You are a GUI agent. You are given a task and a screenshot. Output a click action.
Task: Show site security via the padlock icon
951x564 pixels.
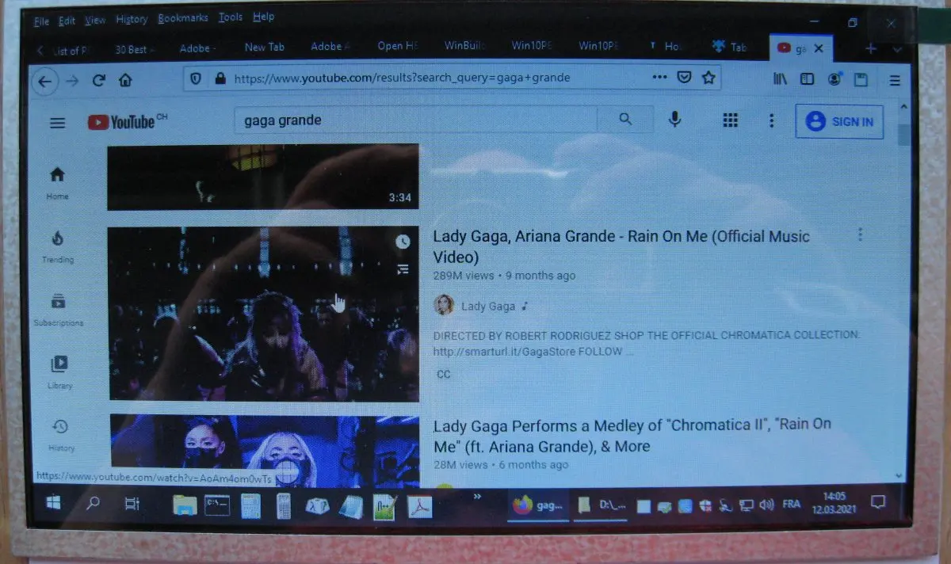click(x=220, y=78)
